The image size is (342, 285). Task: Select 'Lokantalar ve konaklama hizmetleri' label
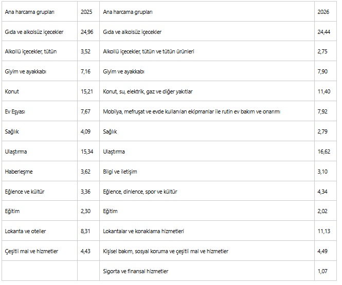(143, 231)
